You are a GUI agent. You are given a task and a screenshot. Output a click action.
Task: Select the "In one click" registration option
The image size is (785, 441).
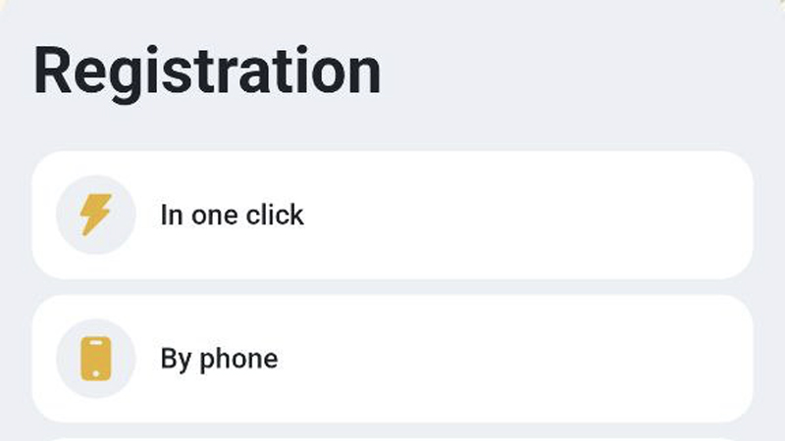(392, 215)
